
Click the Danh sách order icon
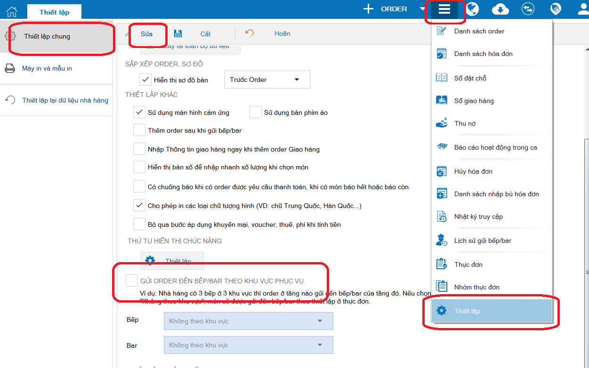coord(442,31)
